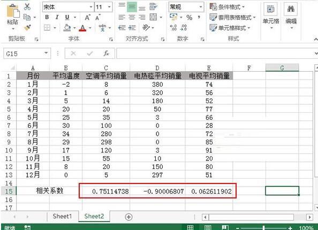The width and height of the screenshot is (318, 230).
Task: Select column C header
Action: (x=106, y=68)
